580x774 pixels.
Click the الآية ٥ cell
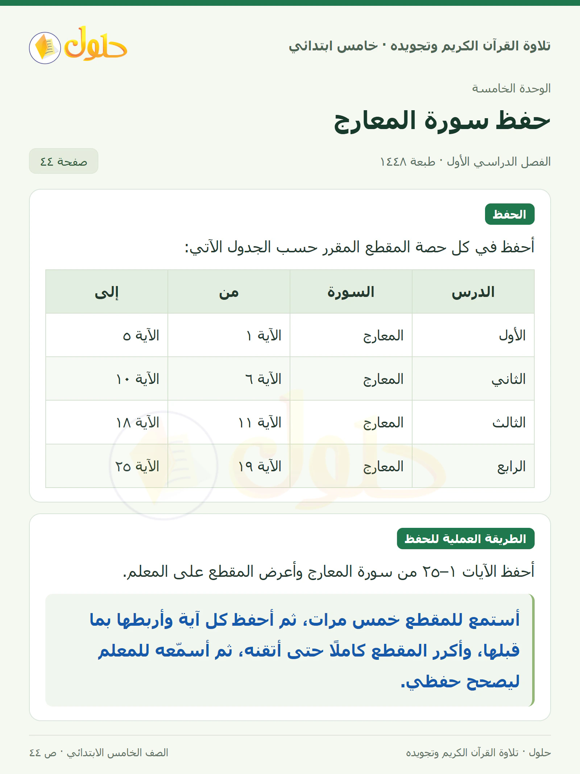107,335
